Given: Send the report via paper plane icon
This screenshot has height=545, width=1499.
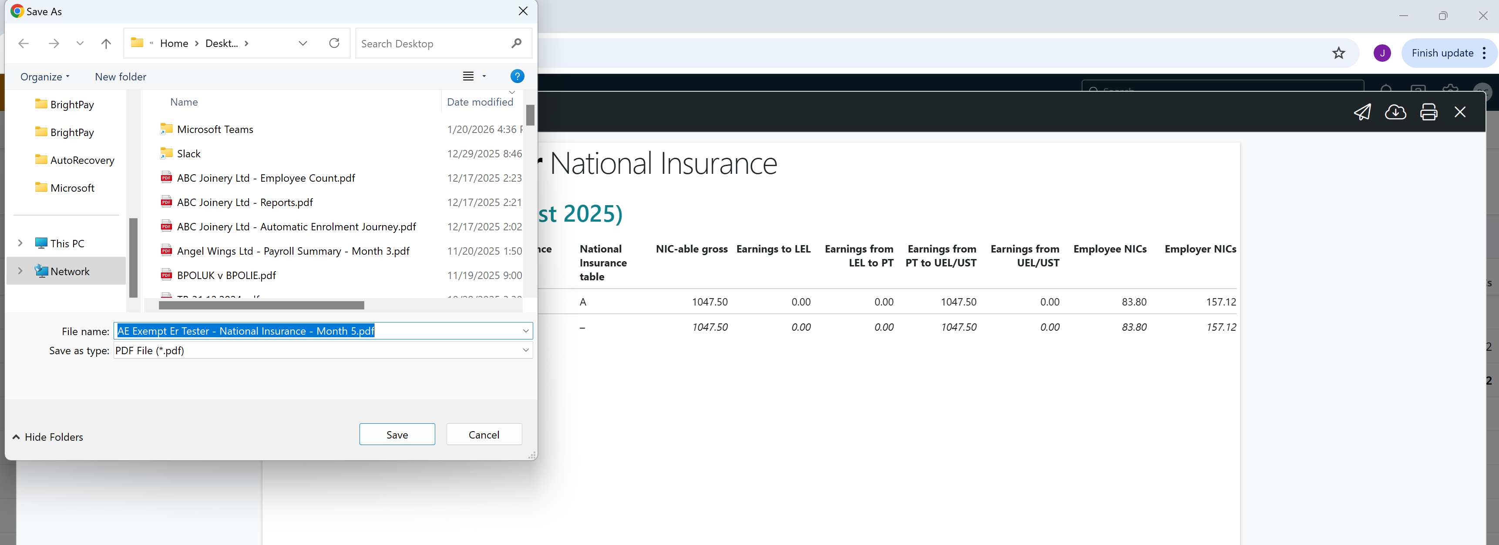Looking at the screenshot, I should 1362,112.
